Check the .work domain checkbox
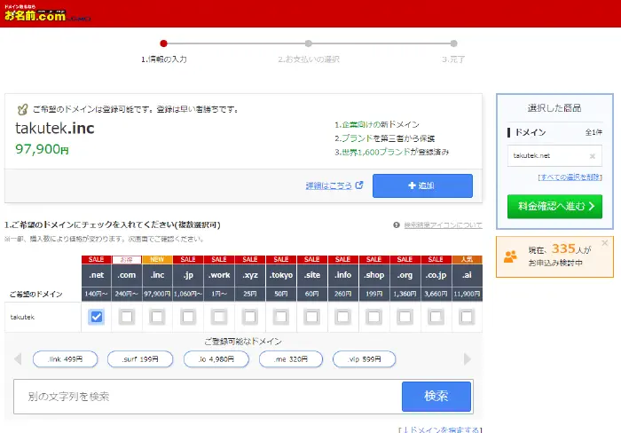 219,317
